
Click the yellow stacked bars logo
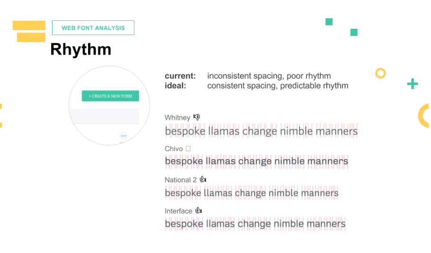(x=30, y=31)
